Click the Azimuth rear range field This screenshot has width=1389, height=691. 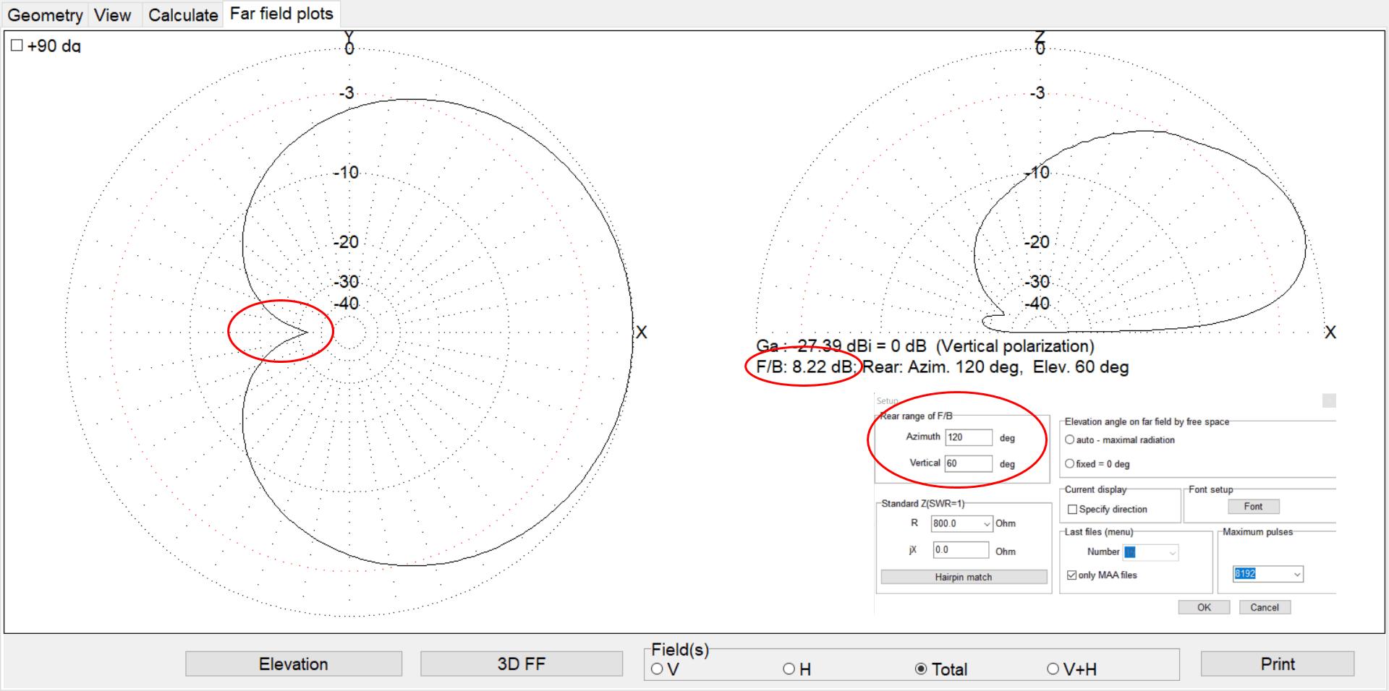[x=968, y=437]
